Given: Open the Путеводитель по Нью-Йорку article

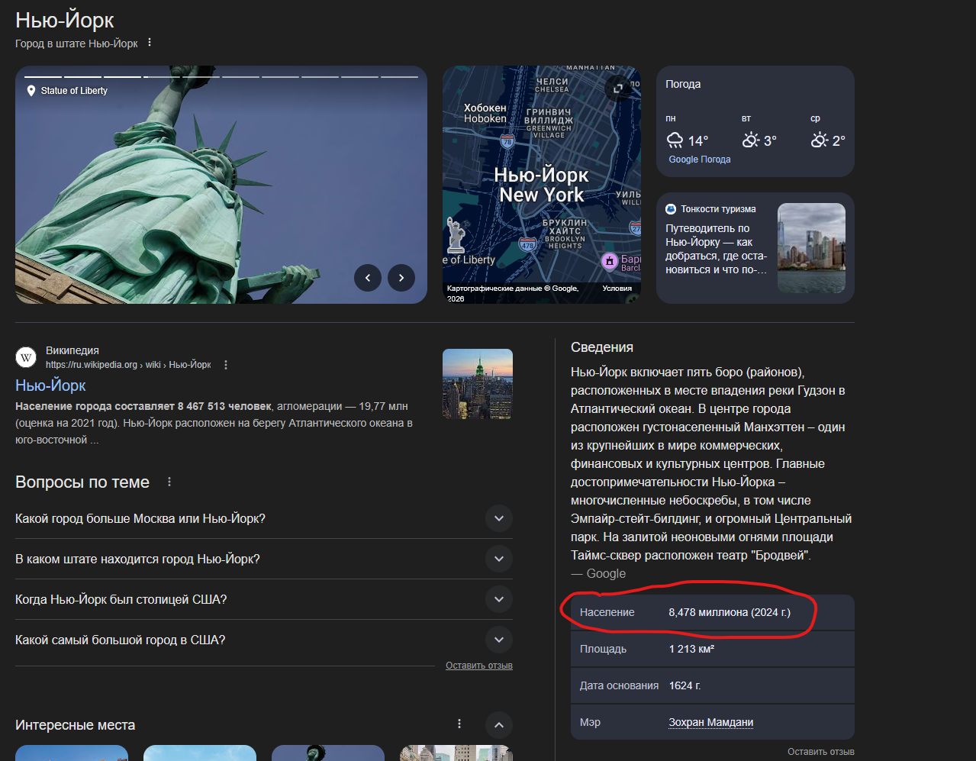Looking at the screenshot, I should point(716,249).
